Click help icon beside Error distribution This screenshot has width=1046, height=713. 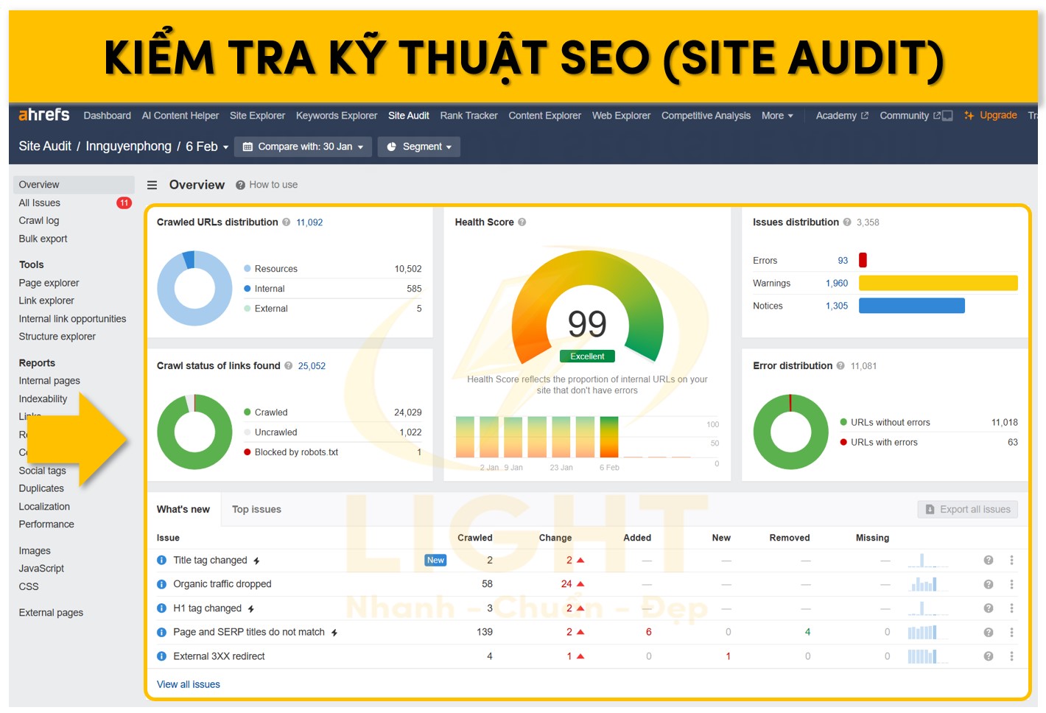[840, 365]
